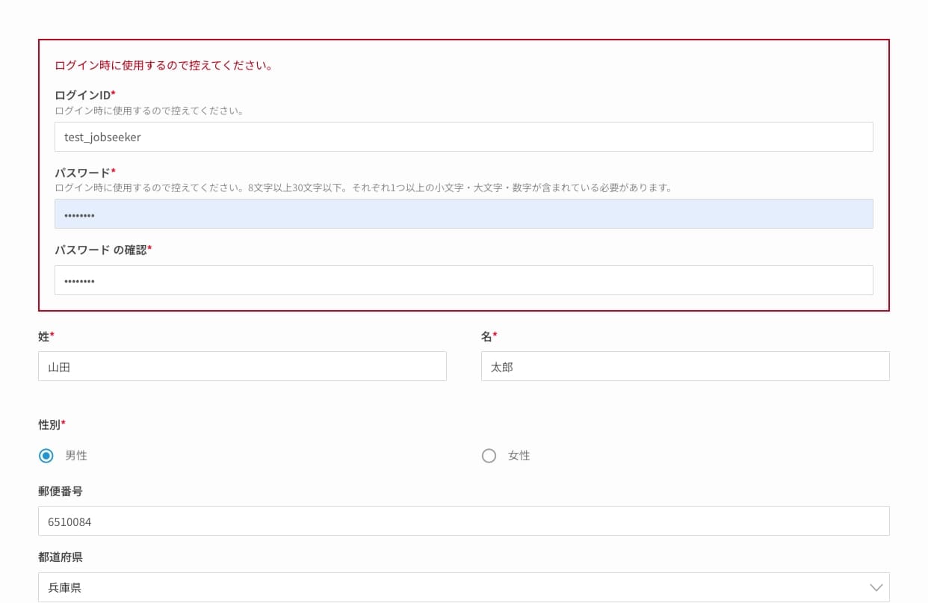Viewport: 928px width, 603px height.
Task: Click the 姓 field containing 山田
Action: click(242, 366)
